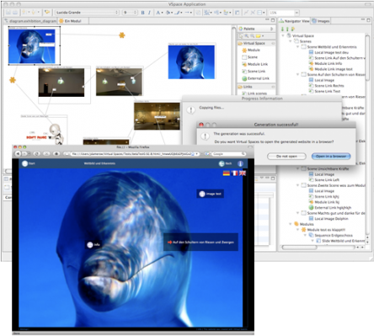This screenshot has width=379, height=336.
Task: Click the Firefox home button
Action: pos(56,153)
